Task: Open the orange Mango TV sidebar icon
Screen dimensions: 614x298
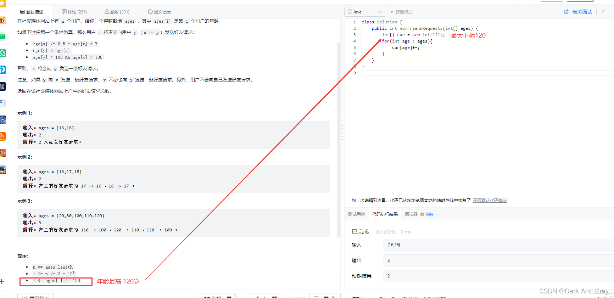Action: point(3,136)
